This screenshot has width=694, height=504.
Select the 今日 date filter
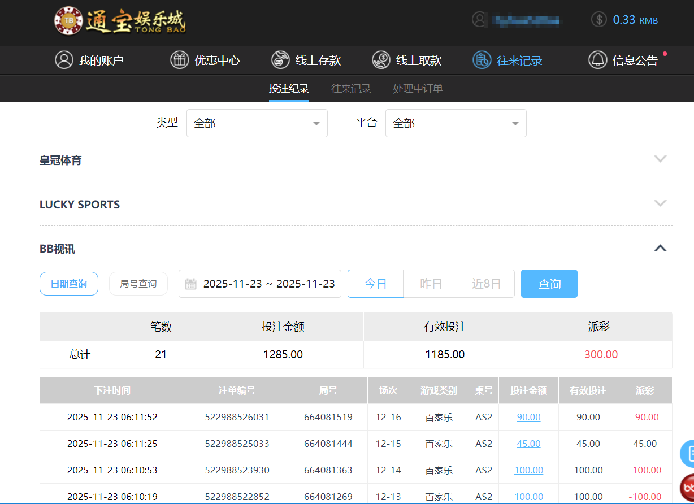tap(375, 283)
